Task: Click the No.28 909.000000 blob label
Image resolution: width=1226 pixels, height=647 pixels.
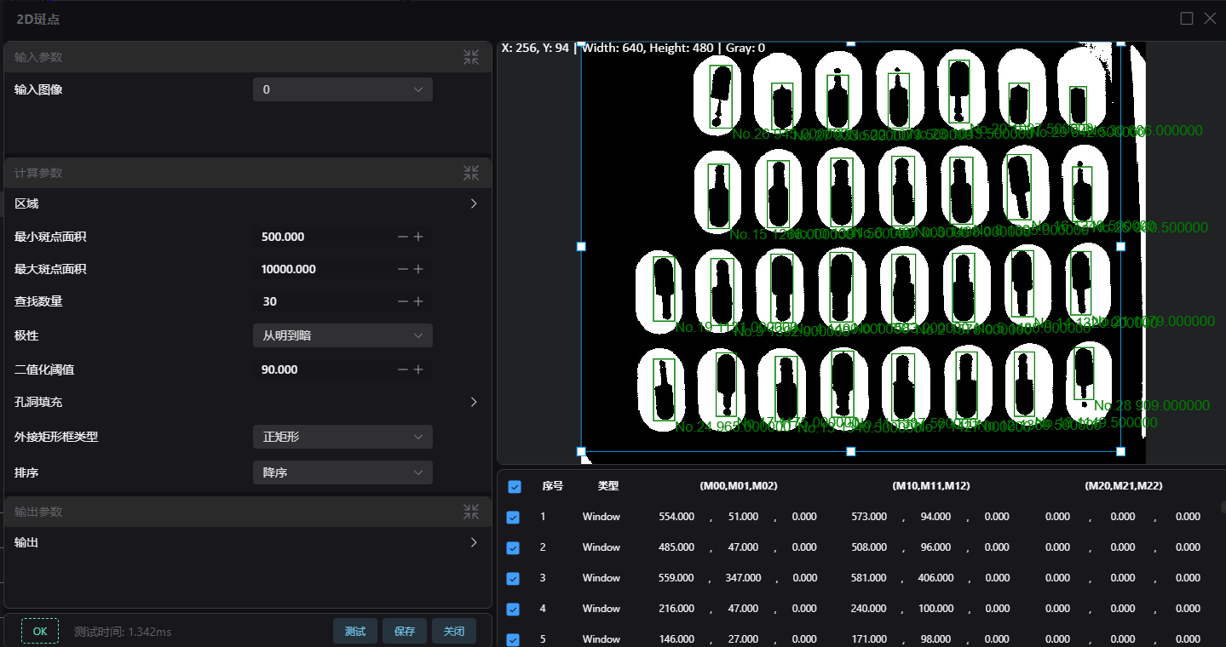Action: click(x=1152, y=405)
